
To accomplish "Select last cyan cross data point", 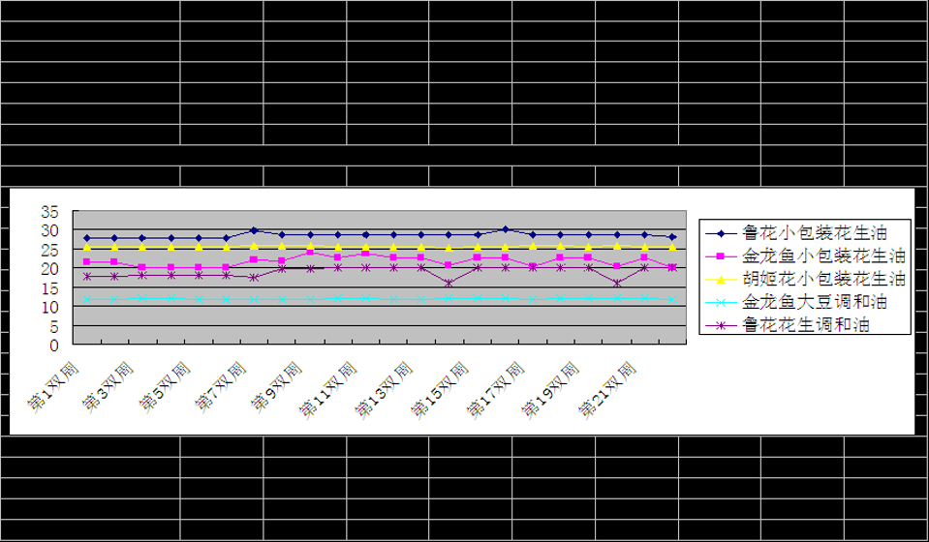I will (x=672, y=299).
